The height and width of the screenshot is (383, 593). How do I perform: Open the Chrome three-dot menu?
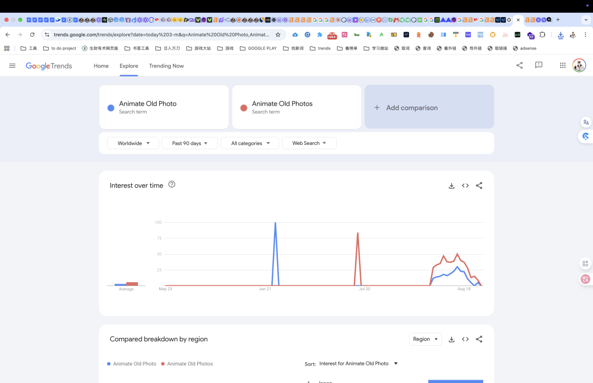[x=585, y=35]
